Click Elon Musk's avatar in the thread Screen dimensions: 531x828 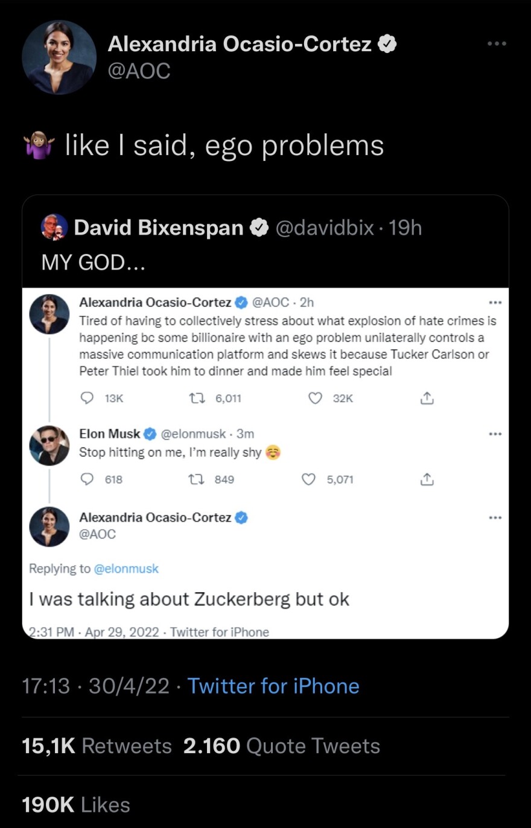pyautogui.click(x=49, y=445)
